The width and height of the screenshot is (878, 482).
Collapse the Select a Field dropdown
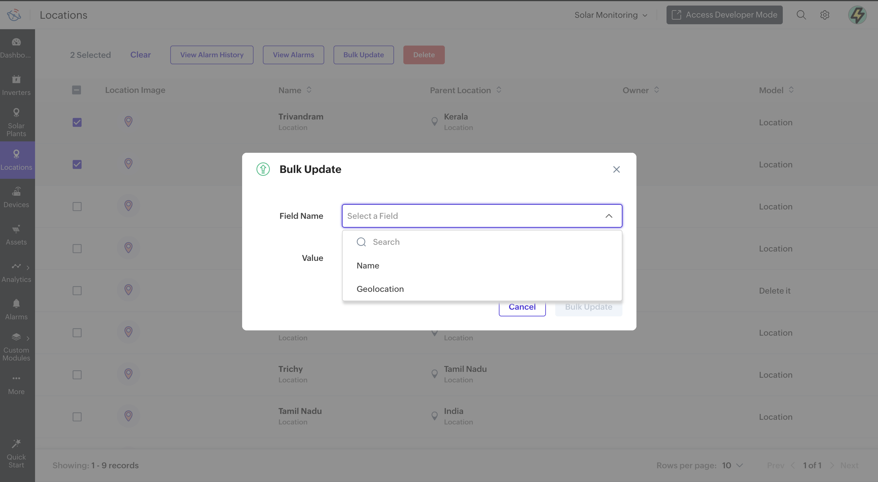(609, 216)
